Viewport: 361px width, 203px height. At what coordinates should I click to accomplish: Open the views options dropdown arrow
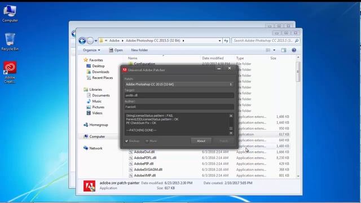click(x=274, y=50)
